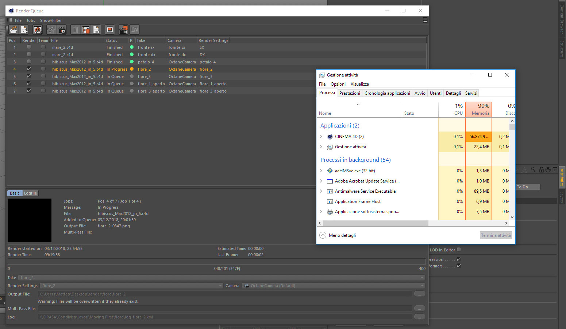Click Meno dettagli in Task Manager

pos(342,235)
